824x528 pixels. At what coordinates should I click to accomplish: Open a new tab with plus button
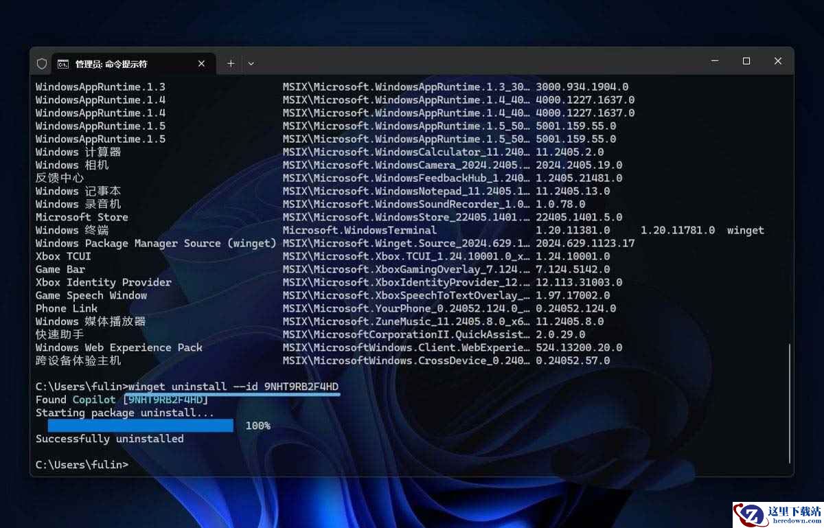click(x=231, y=63)
